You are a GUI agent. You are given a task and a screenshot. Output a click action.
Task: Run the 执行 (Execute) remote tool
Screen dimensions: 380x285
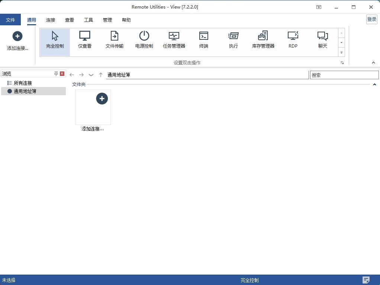[233, 40]
